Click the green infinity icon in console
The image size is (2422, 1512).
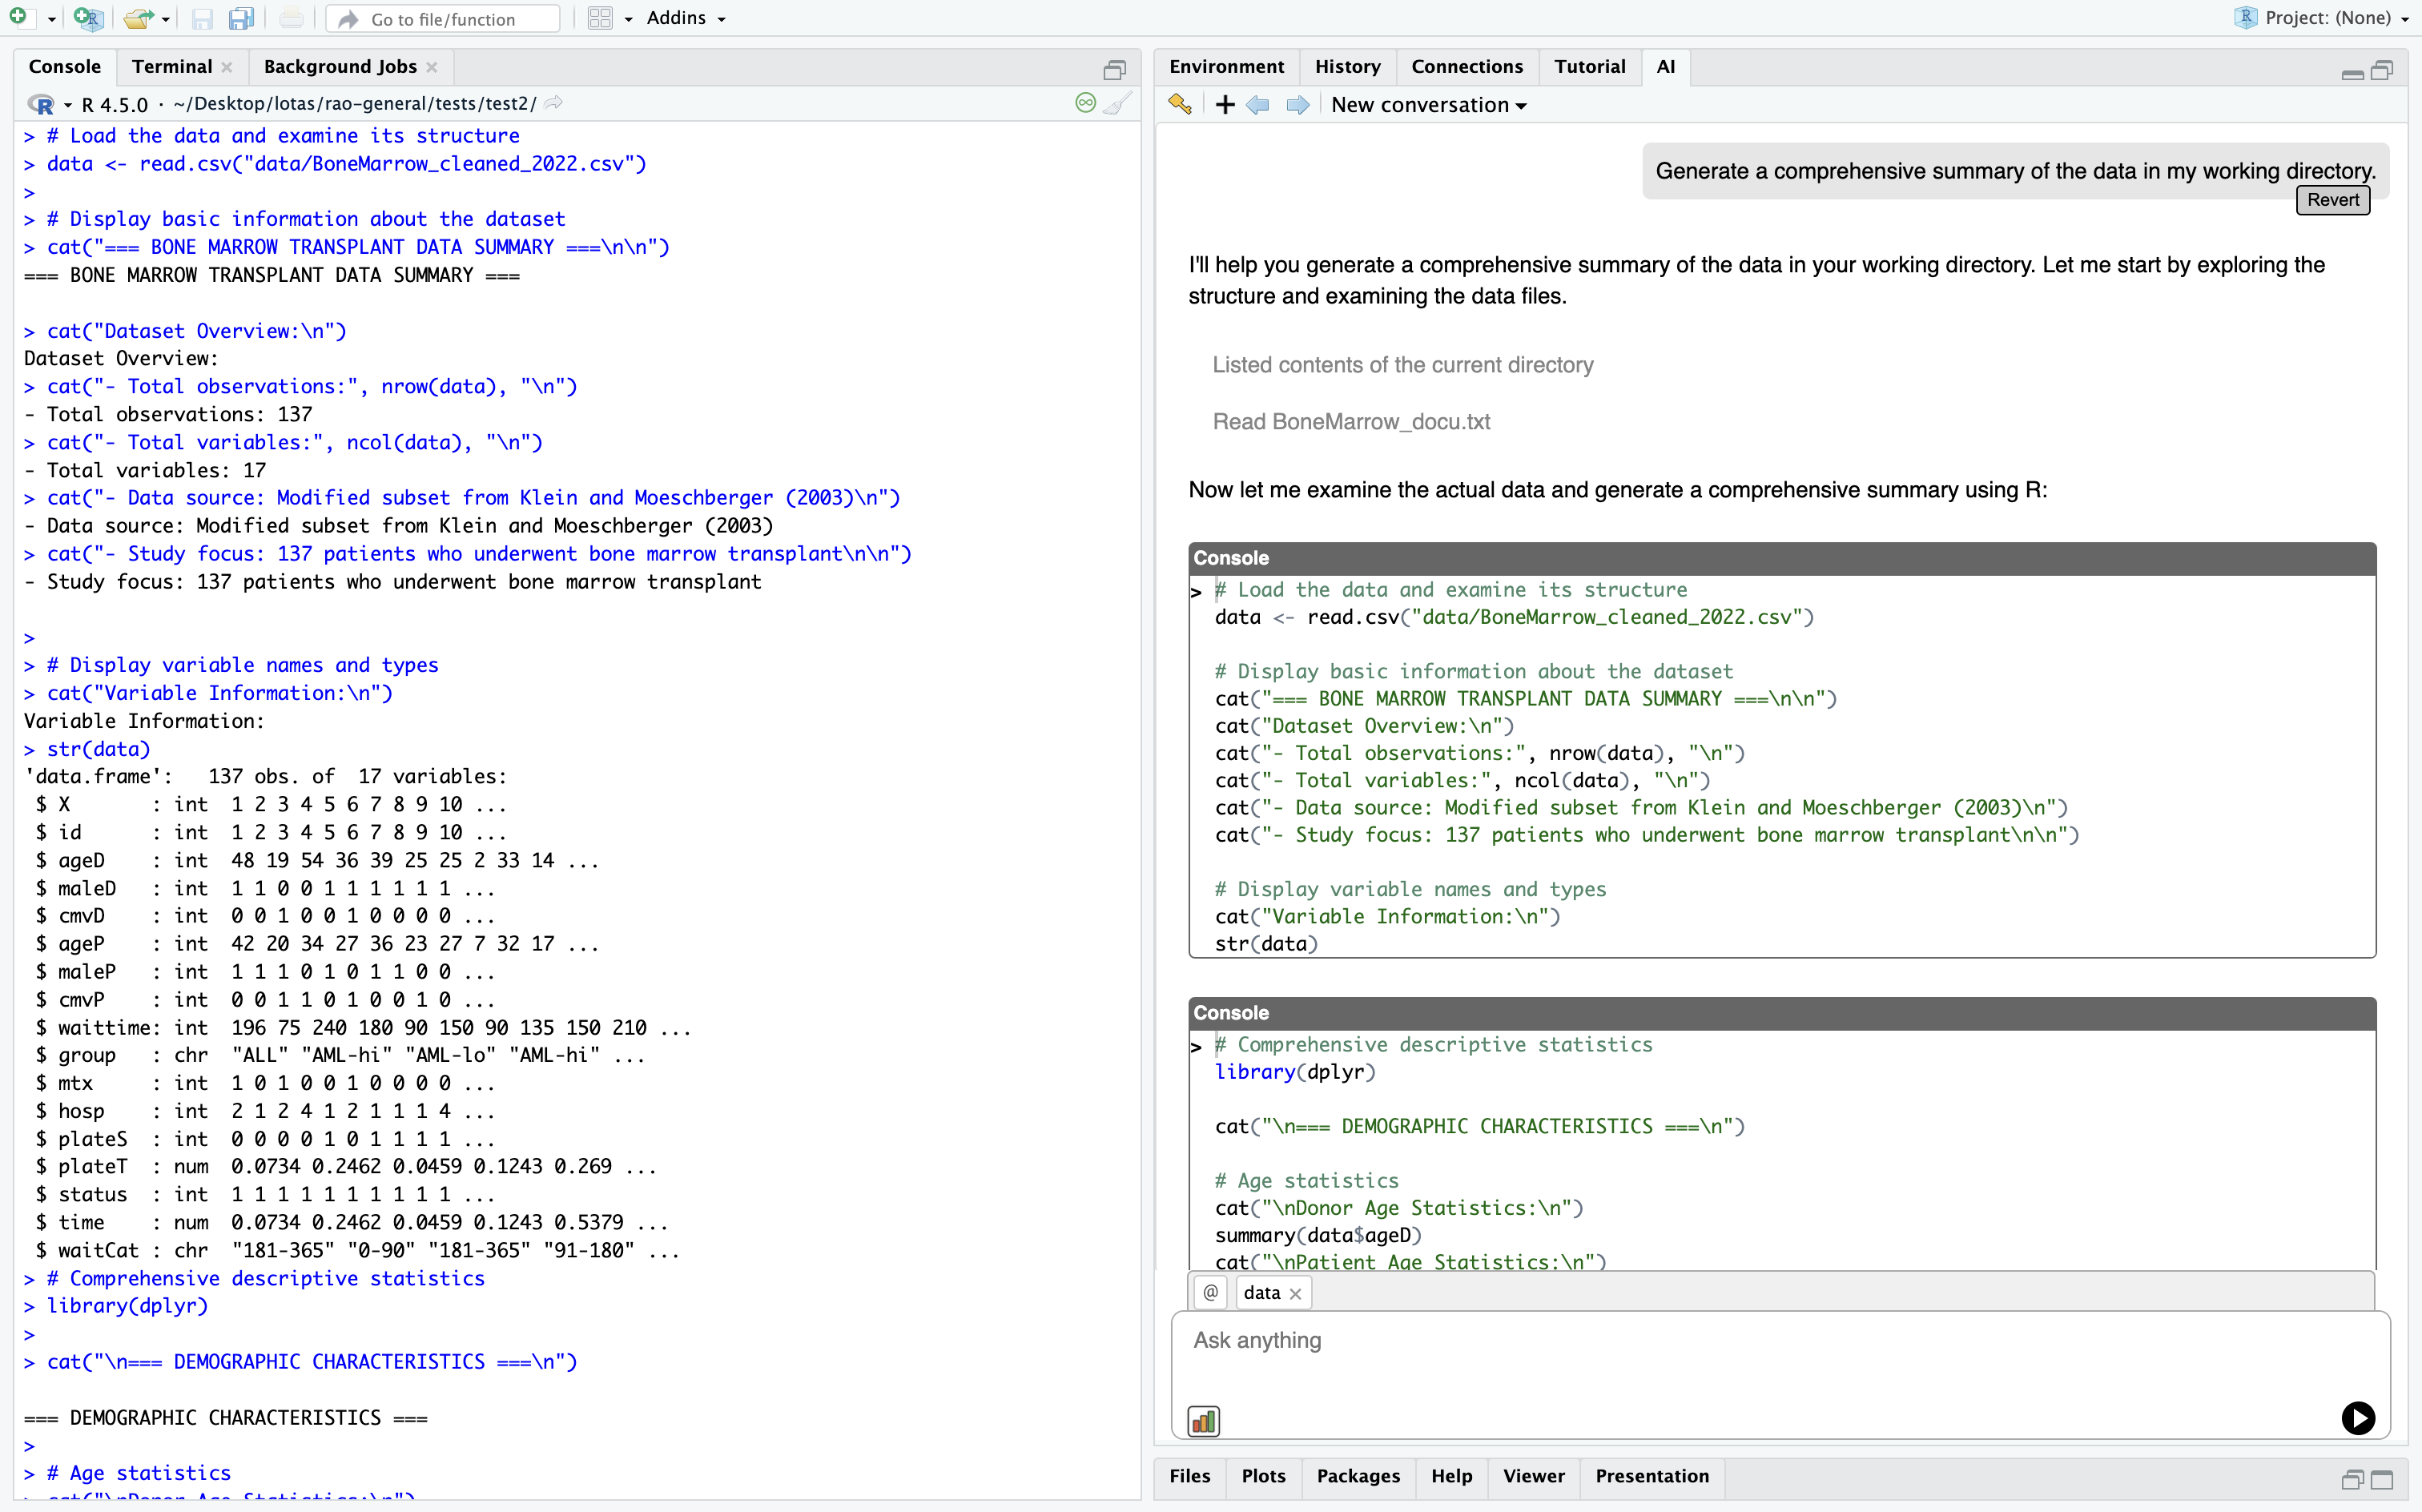click(x=1085, y=102)
